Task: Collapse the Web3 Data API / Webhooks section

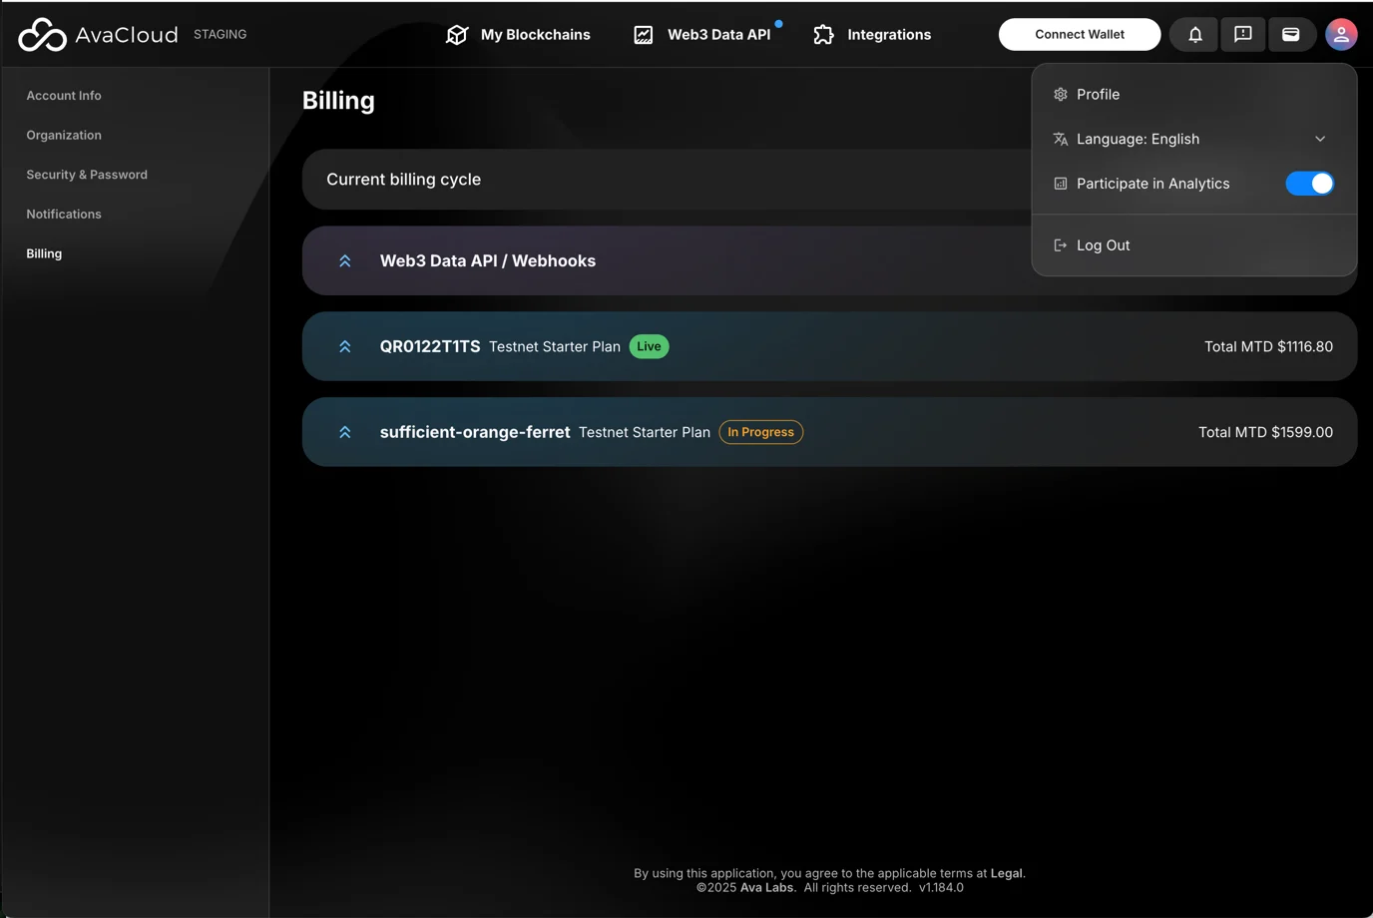Action: [x=345, y=261]
